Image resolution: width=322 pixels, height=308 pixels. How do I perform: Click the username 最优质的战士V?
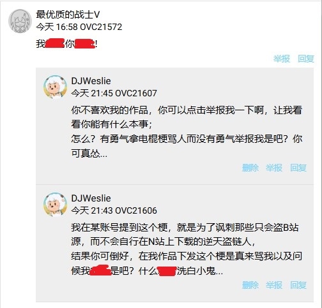pyautogui.click(x=68, y=15)
